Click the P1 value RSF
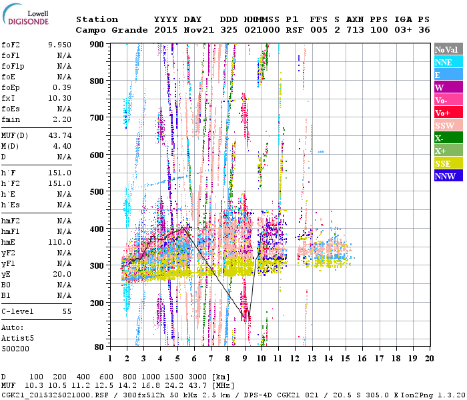The height and width of the screenshot is (400, 467). coord(295,30)
